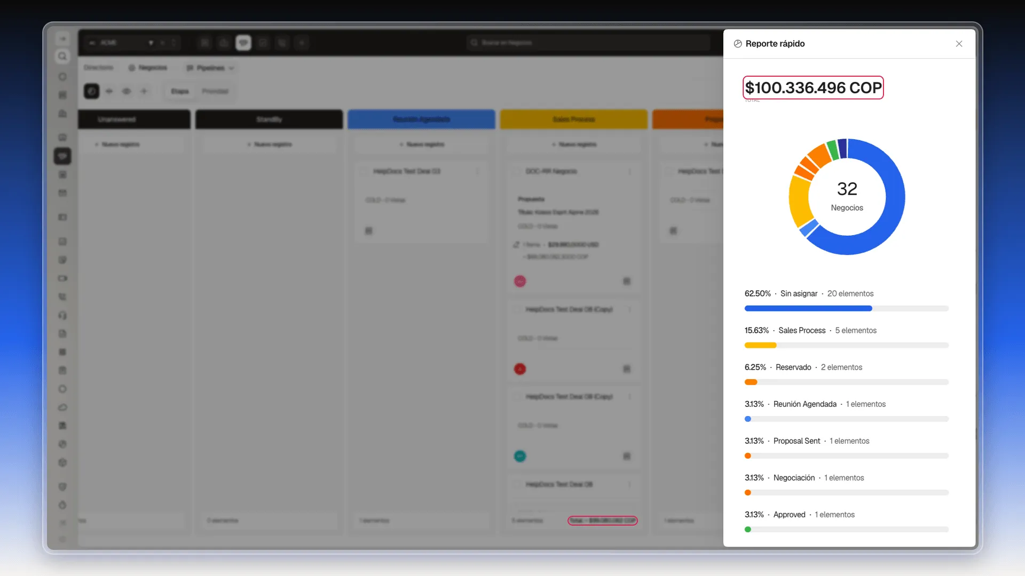1025x576 pixels.
Task: Expand the Pipelines dropdown
Action: pos(210,68)
